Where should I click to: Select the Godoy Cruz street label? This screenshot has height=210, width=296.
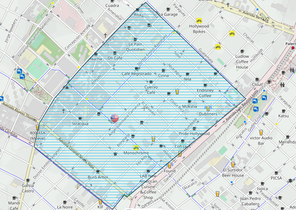click(254, 123)
